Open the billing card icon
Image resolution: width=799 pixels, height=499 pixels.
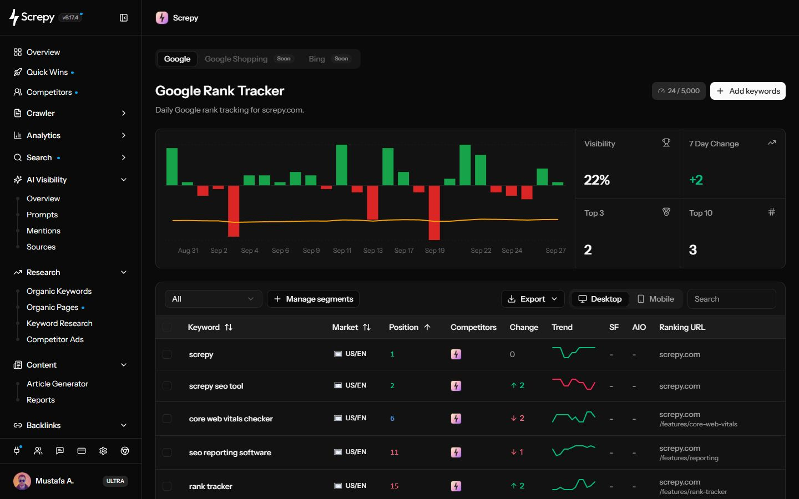[x=82, y=451]
